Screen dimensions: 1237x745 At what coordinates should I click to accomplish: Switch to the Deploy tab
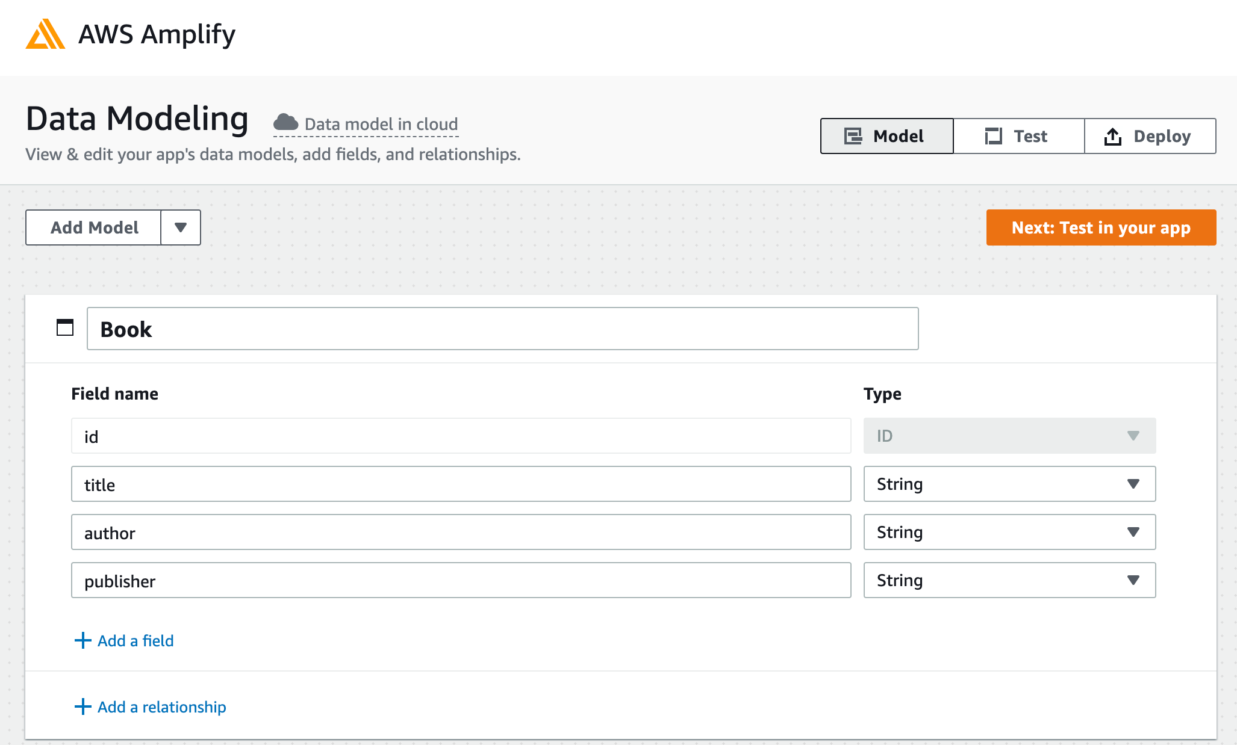click(1150, 136)
